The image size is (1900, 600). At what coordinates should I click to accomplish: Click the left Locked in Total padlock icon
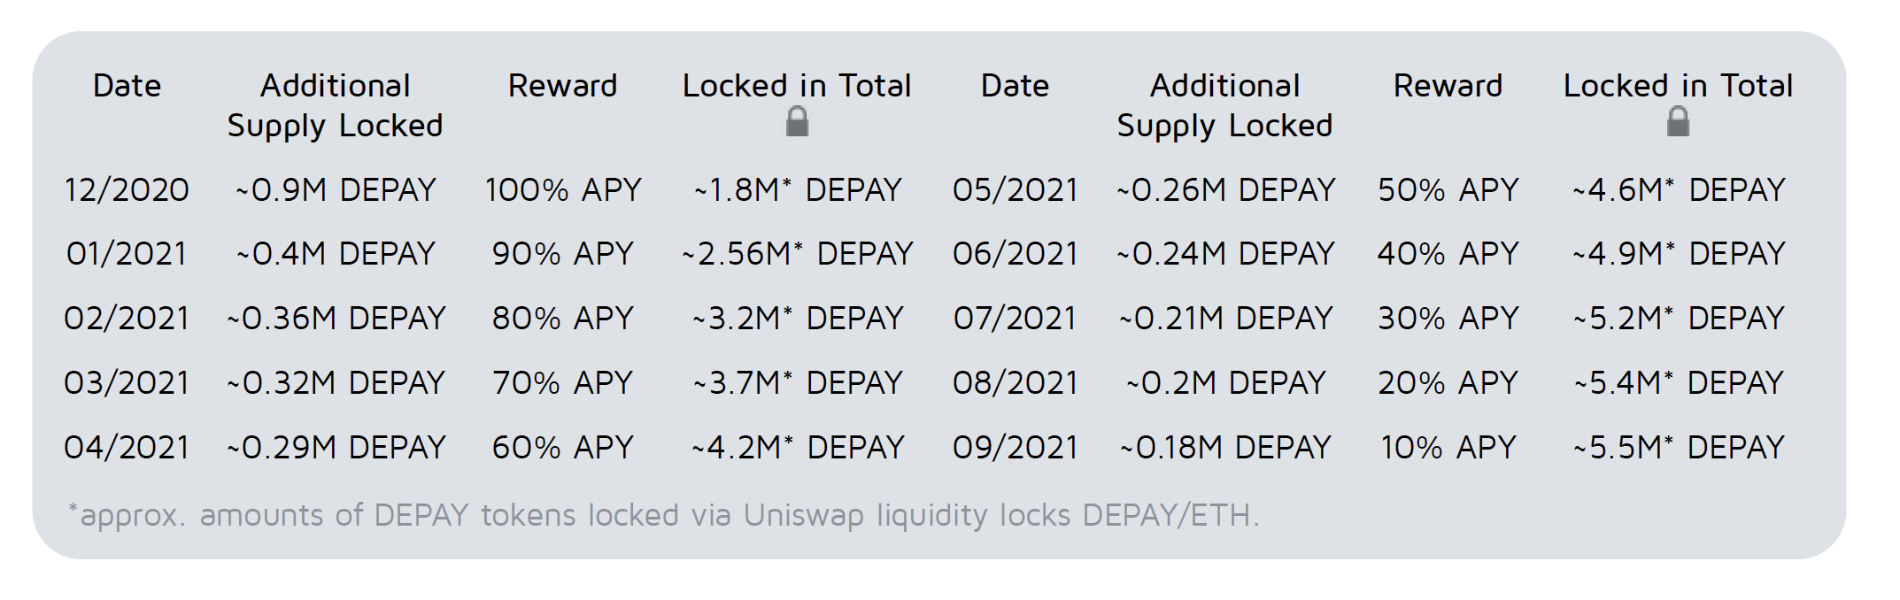[x=797, y=121]
